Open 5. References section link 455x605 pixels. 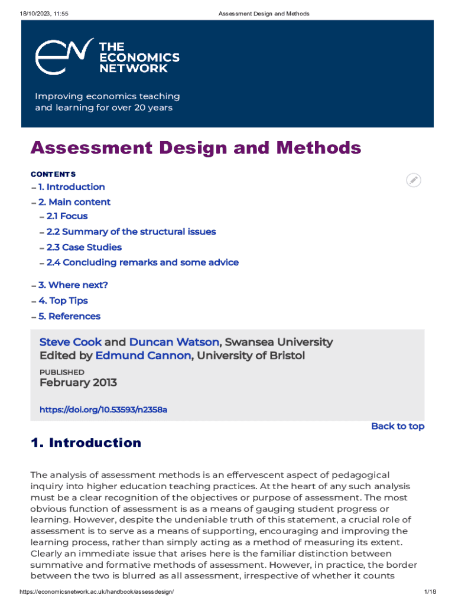point(69,317)
